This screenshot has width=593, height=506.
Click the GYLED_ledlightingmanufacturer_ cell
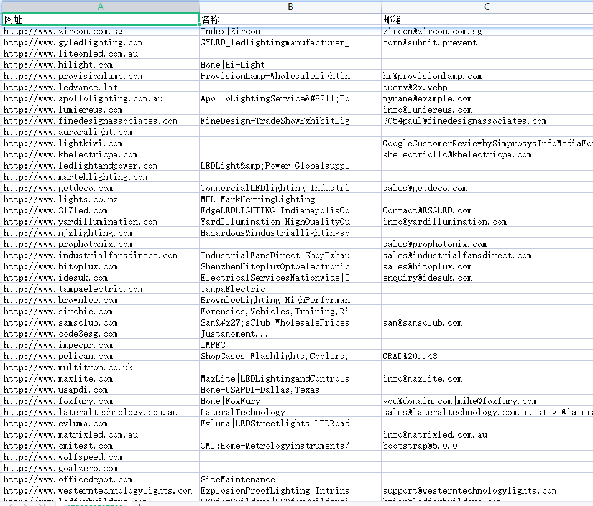[x=290, y=42]
